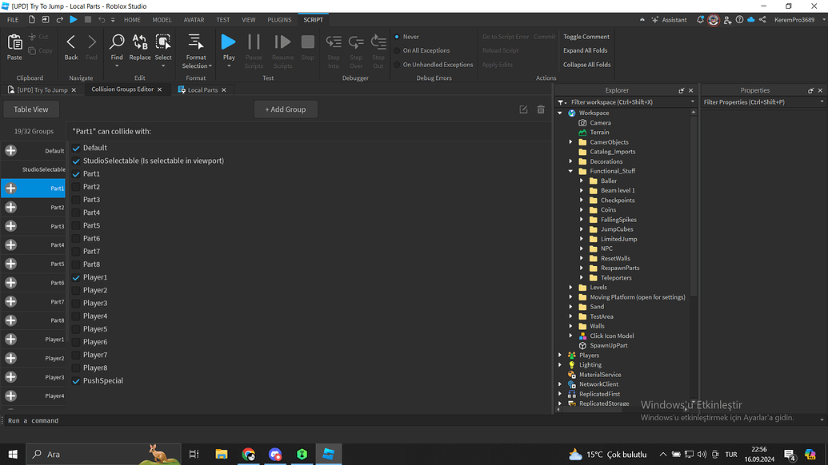This screenshot has width=828, height=465.
Task: Select the Never debug errors option
Action: (x=397, y=37)
